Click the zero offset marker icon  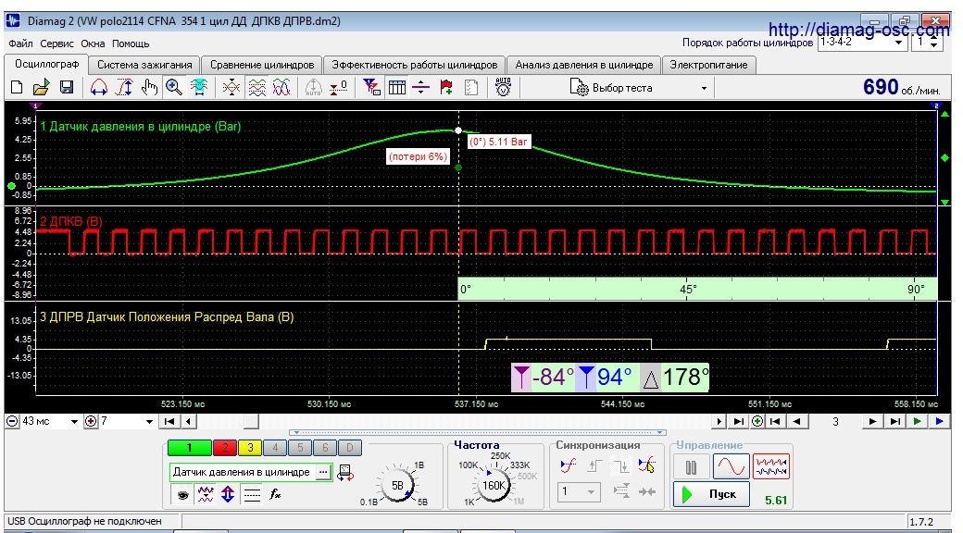[338, 87]
